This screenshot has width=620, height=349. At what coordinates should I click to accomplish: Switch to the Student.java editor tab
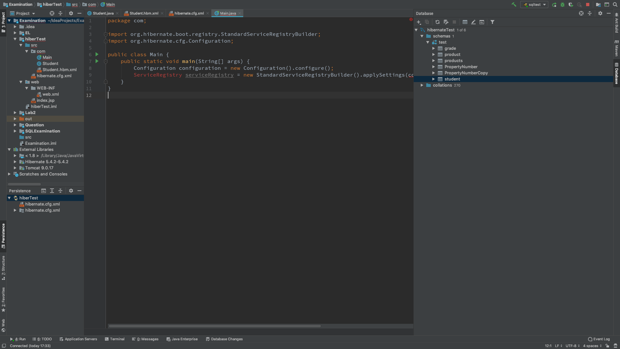pos(103,13)
